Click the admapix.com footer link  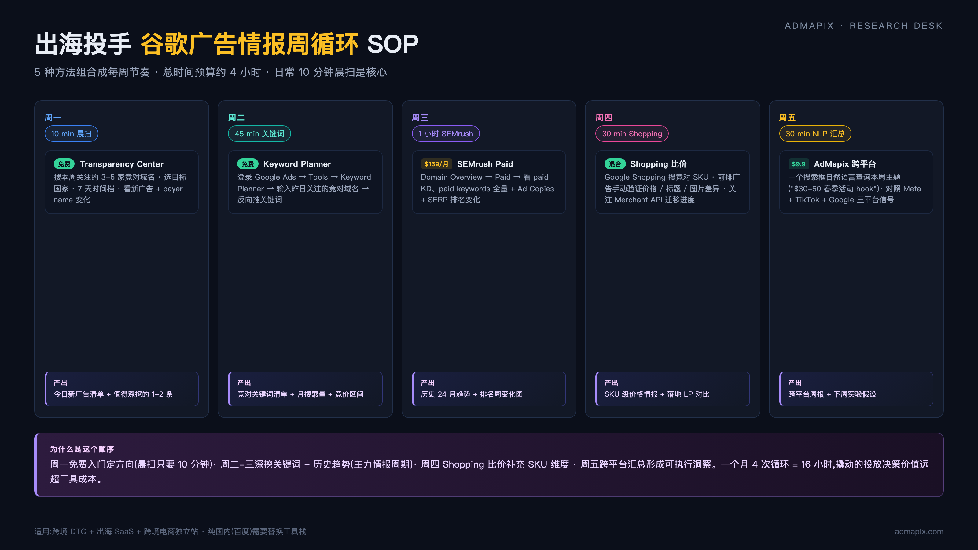click(919, 531)
